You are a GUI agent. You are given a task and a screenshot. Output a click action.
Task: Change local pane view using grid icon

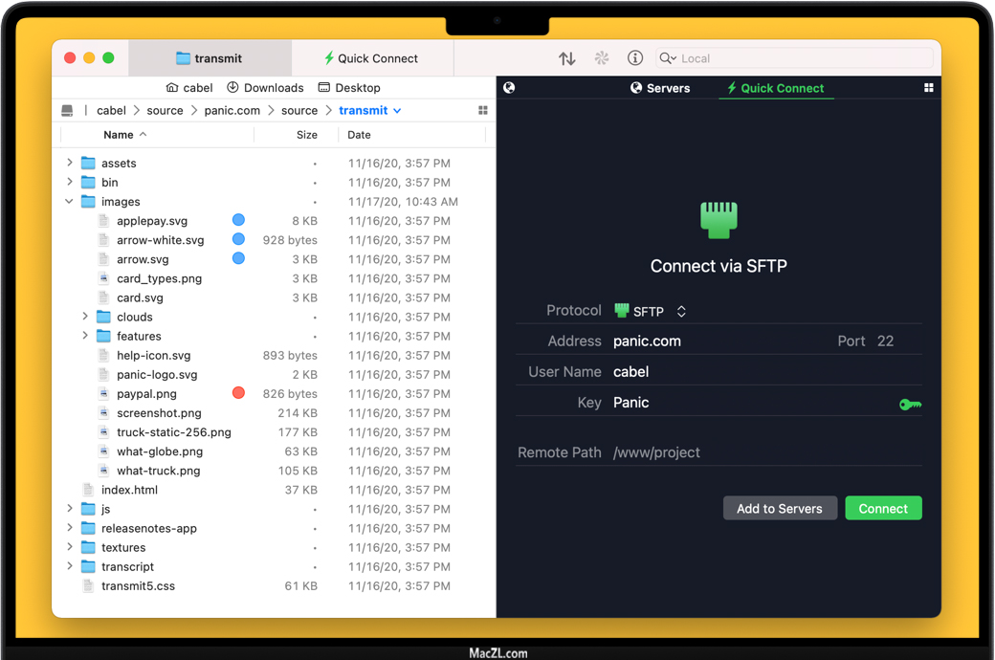pyautogui.click(x=483, y=111)
